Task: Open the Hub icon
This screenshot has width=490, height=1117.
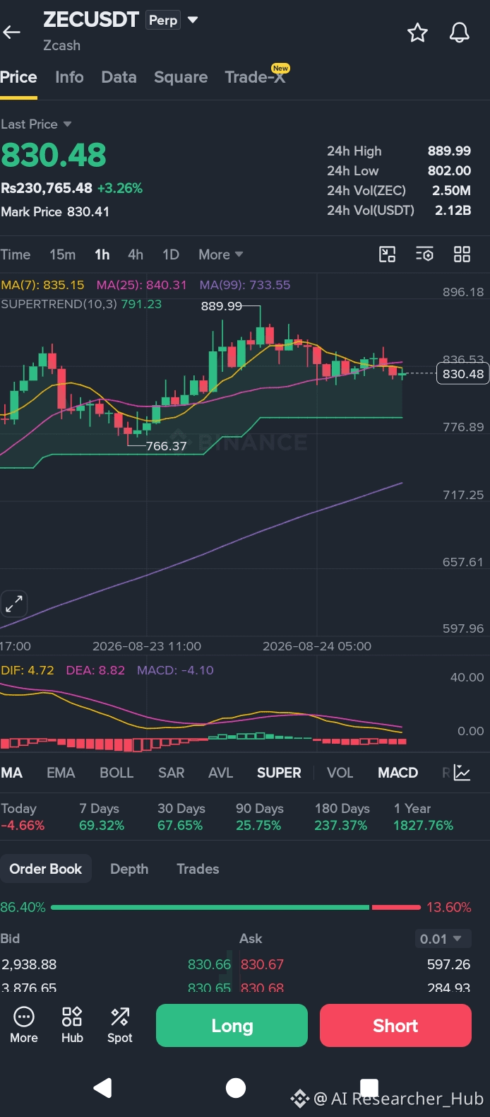Action: 72,1025
